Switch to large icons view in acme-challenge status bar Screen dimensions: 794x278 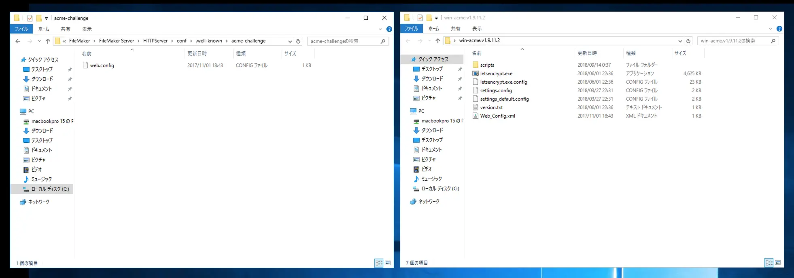388,263
